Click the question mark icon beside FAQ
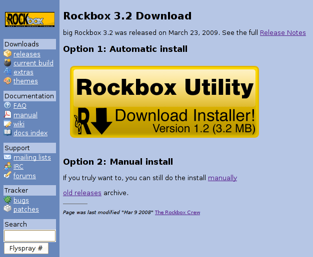The height and width of the screenshot is (257, 313). click(x=7, y=105)
